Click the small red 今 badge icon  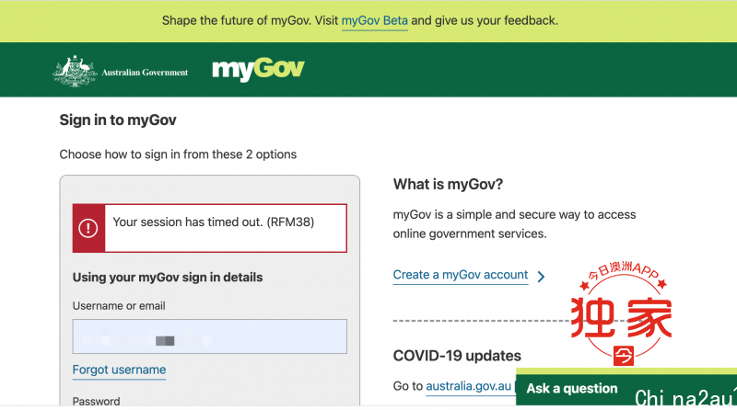[624, 356]
